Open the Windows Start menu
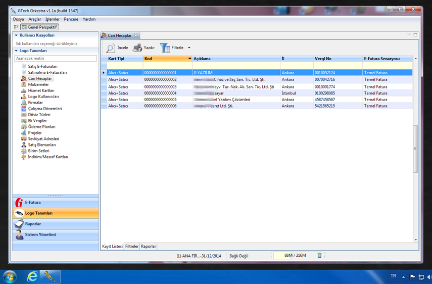This screenshot has width=432, height=284. pos(10,276)
